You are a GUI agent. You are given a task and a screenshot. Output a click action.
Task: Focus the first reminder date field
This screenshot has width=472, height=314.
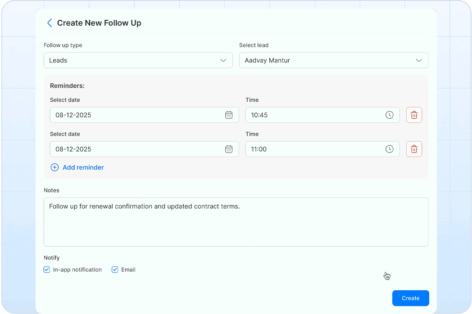click(145, 115)
